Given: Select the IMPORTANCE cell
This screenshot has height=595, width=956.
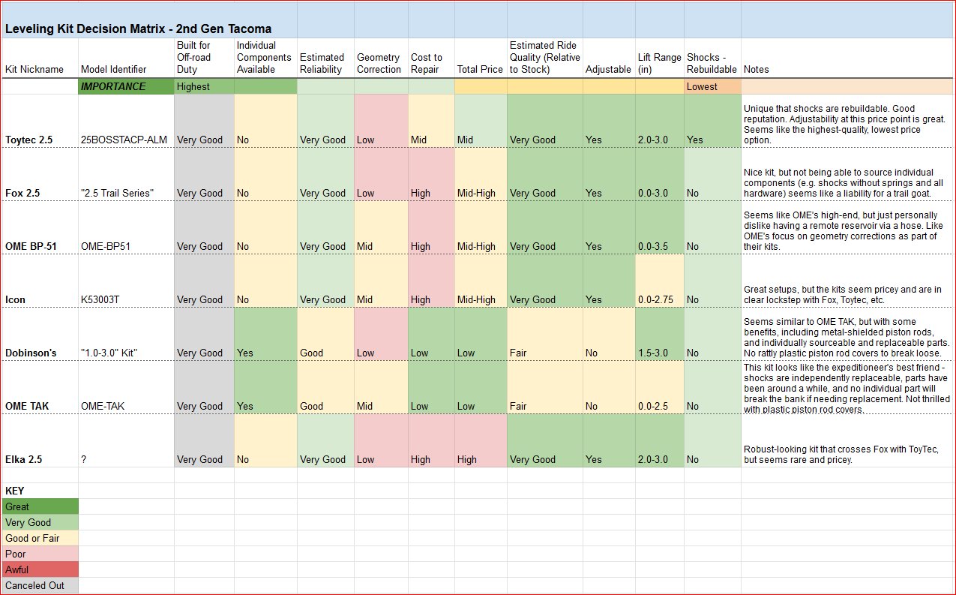Looking at the screenshot, I should tap(126, 86).
